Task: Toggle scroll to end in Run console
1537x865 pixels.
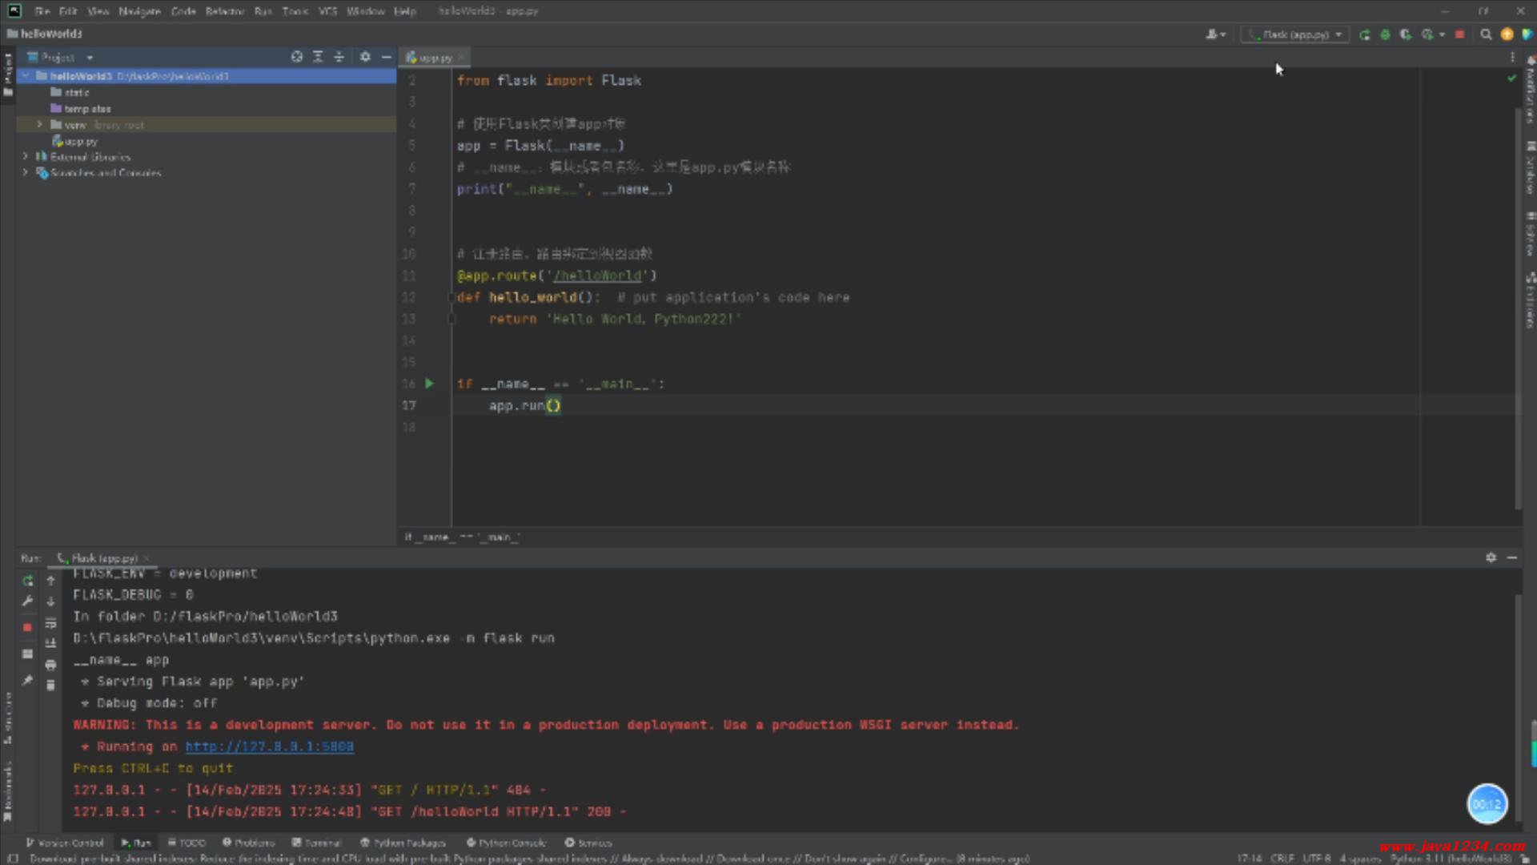Action: (x=50, y=643)
